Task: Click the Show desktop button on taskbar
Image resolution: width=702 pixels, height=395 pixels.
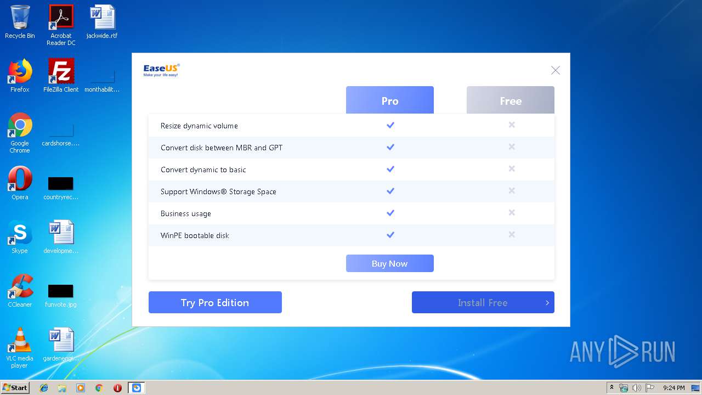Action: (696, 388)
